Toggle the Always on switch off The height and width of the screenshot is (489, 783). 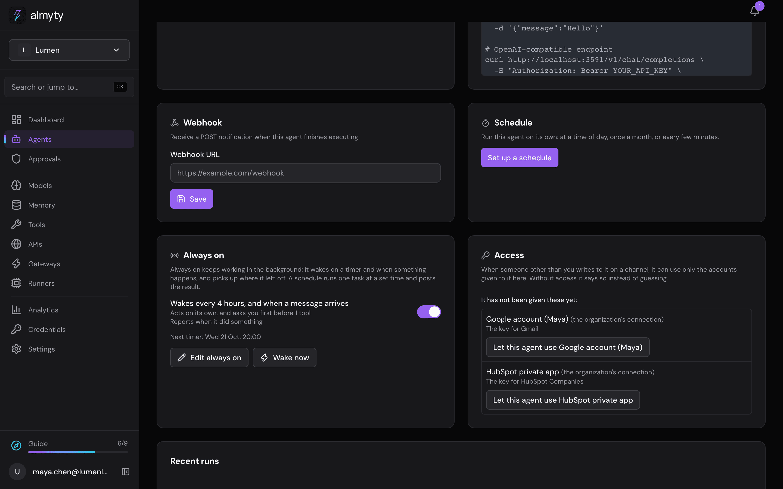click(x=429, y=312)
